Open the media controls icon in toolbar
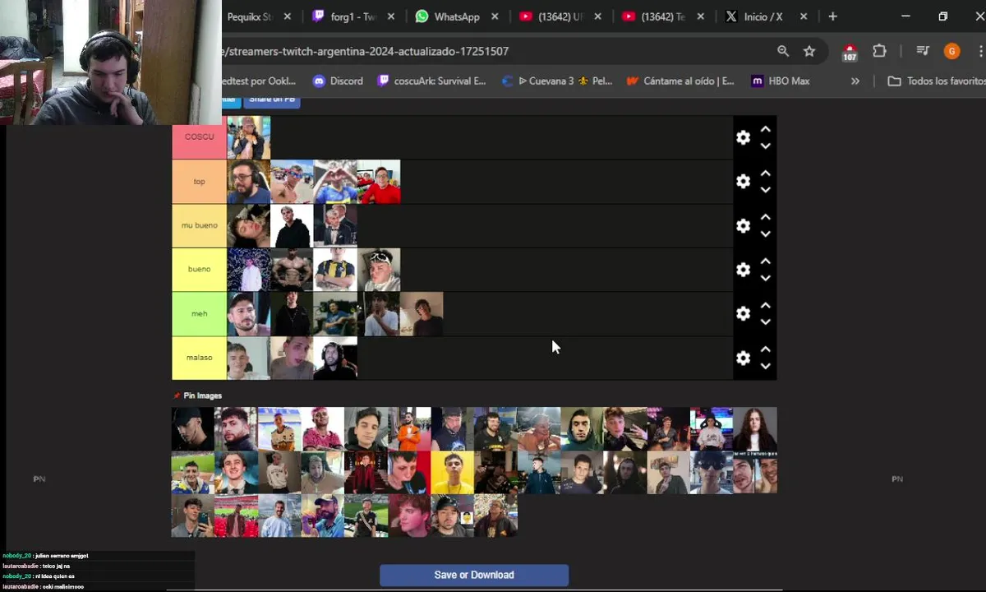Image resolution: width=986 pixels, height=592 pixels. click(923, 51)
